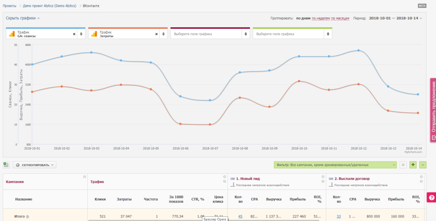Click the 'Отправить предложение' side tab
Image resolution: width=436 pixels, height=221 pixels.
[x=433, y=110]
